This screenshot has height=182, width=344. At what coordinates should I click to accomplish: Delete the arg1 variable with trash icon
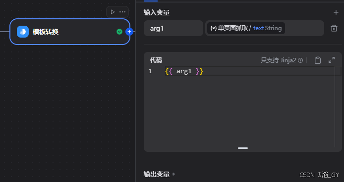334,28
